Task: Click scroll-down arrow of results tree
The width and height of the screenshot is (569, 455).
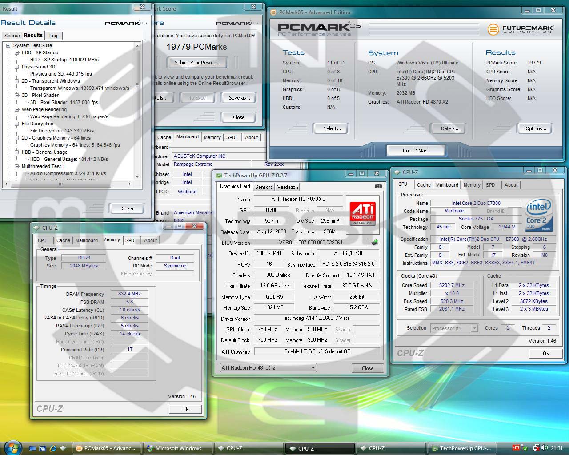Action: pyautogui.click(x=137, y=176)
